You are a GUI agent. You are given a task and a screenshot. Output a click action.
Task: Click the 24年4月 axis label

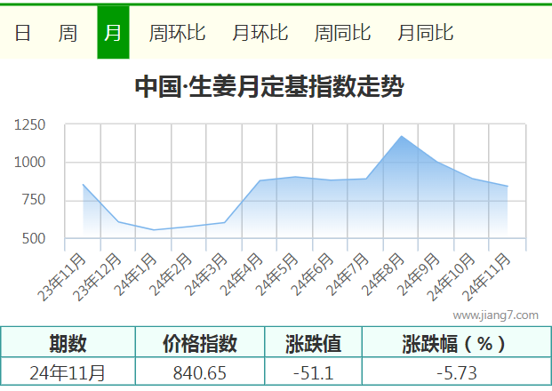242,275
